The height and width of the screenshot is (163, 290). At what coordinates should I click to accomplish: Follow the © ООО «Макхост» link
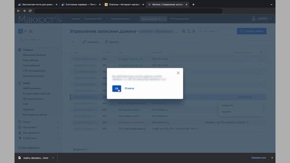[x=29, y=148]
